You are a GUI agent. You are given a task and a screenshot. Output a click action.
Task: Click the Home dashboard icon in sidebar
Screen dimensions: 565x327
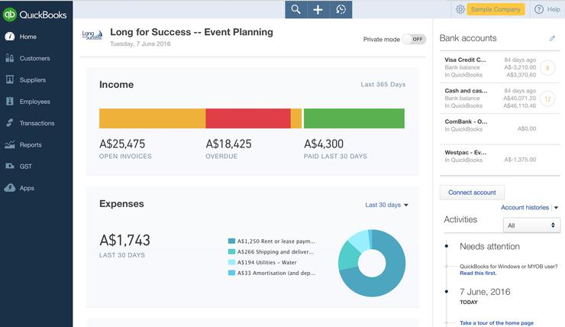[x=10, y=37]
